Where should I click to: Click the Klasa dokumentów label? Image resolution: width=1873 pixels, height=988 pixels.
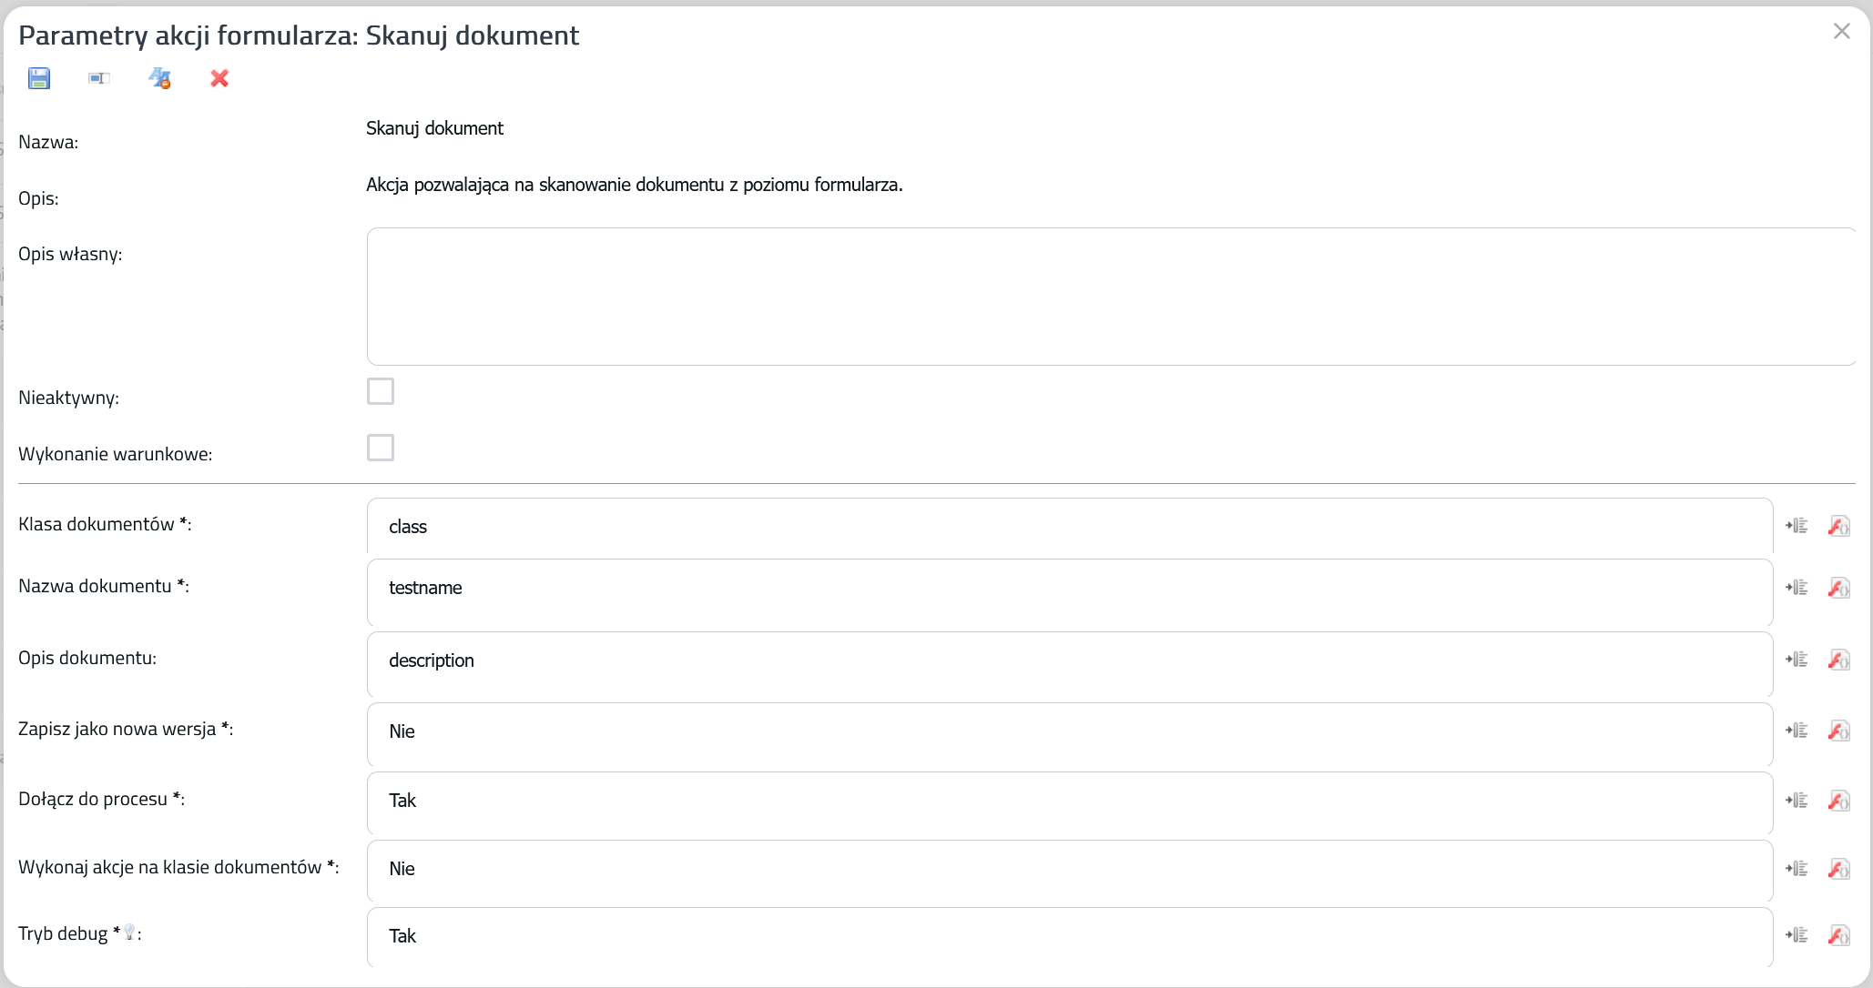pyautogui.click(x=105, y=524)
